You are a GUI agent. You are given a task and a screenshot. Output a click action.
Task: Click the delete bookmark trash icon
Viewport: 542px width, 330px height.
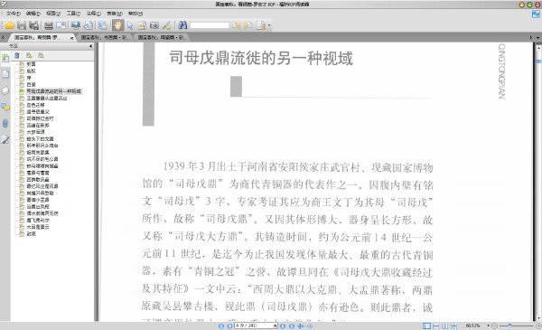17,55
